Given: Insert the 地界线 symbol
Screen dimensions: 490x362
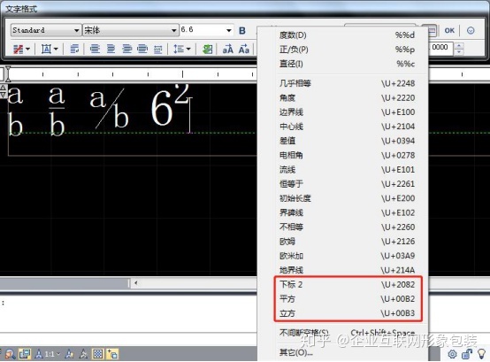Looking at the screenshot, I should pyautogui.click(x=347, y=270).
